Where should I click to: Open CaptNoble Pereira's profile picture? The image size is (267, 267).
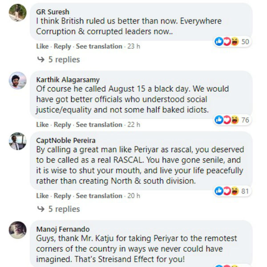[18, 141]
